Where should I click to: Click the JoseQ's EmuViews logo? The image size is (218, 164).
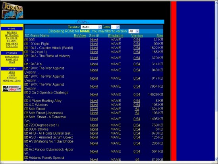coord(13,11)
